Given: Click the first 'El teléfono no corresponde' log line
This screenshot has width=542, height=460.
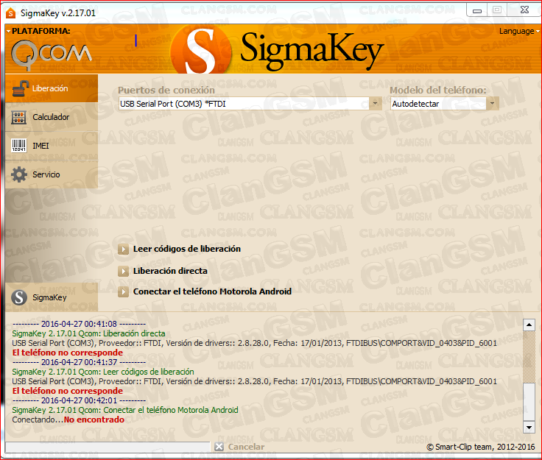Looking at the screenshot, I should pos(68,353).
